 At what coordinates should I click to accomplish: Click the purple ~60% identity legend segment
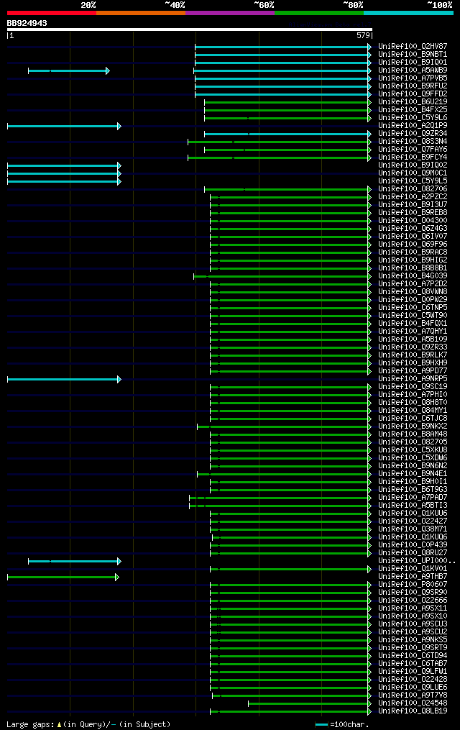click(x=230, y=13)
